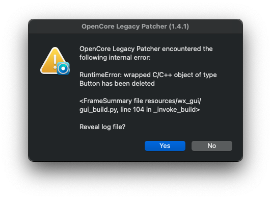Image resolution: width=271 pixels, height=199 pixels.
Task: Click the (1.4.1) version text in the title
Action: coord(179,27)
